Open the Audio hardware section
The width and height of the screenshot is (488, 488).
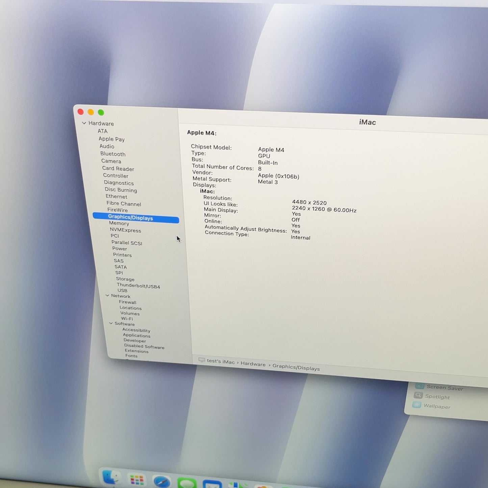pyautogui.click(x=107, y=146)
